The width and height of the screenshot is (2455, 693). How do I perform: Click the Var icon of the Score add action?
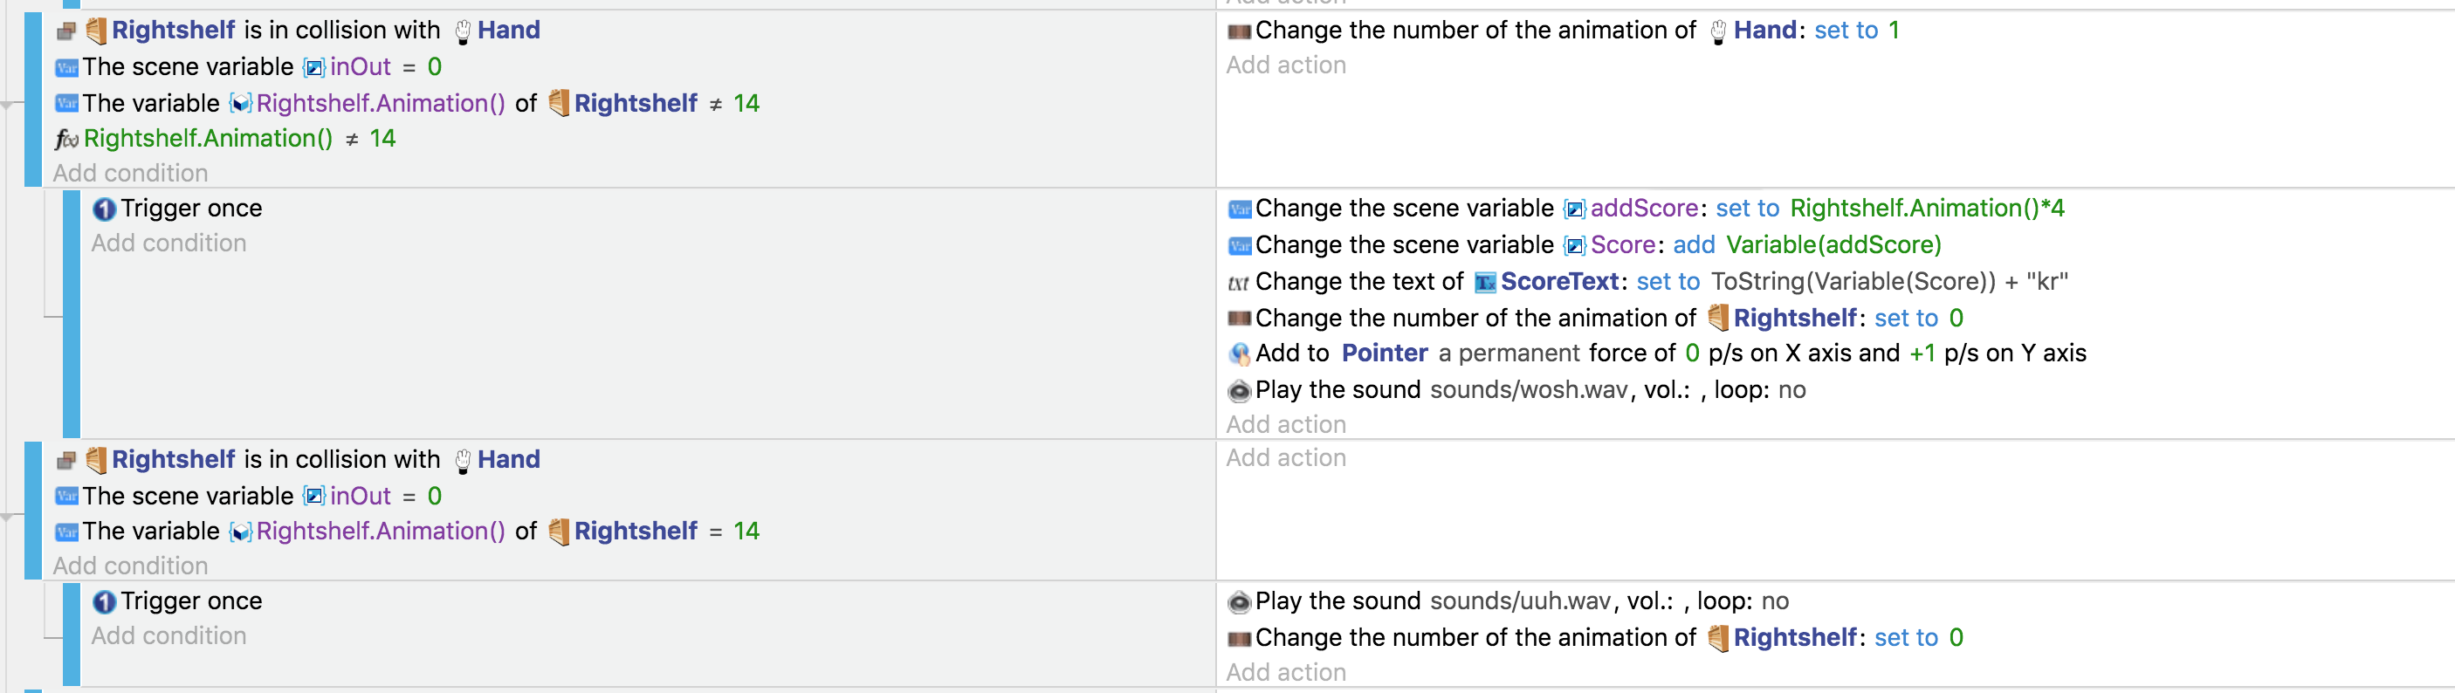tap(1239, 246)
